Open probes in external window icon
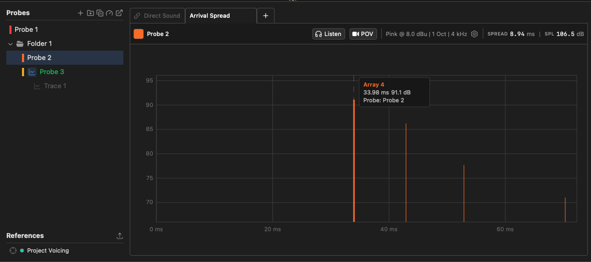This screenshot has height=262, width=591. pos(119,13)
